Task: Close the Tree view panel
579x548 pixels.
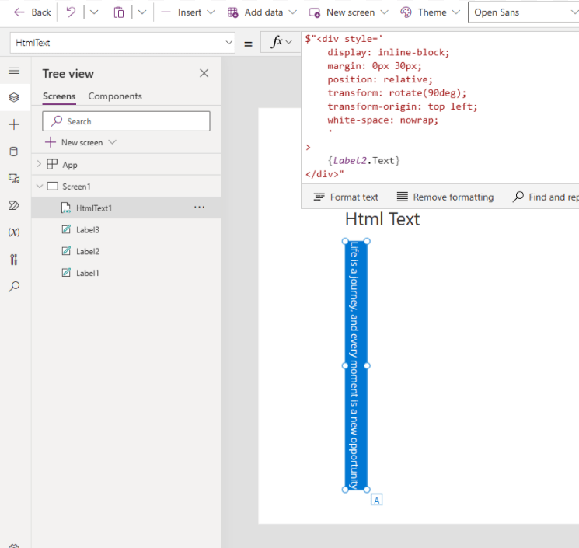Action: point(204,73)
